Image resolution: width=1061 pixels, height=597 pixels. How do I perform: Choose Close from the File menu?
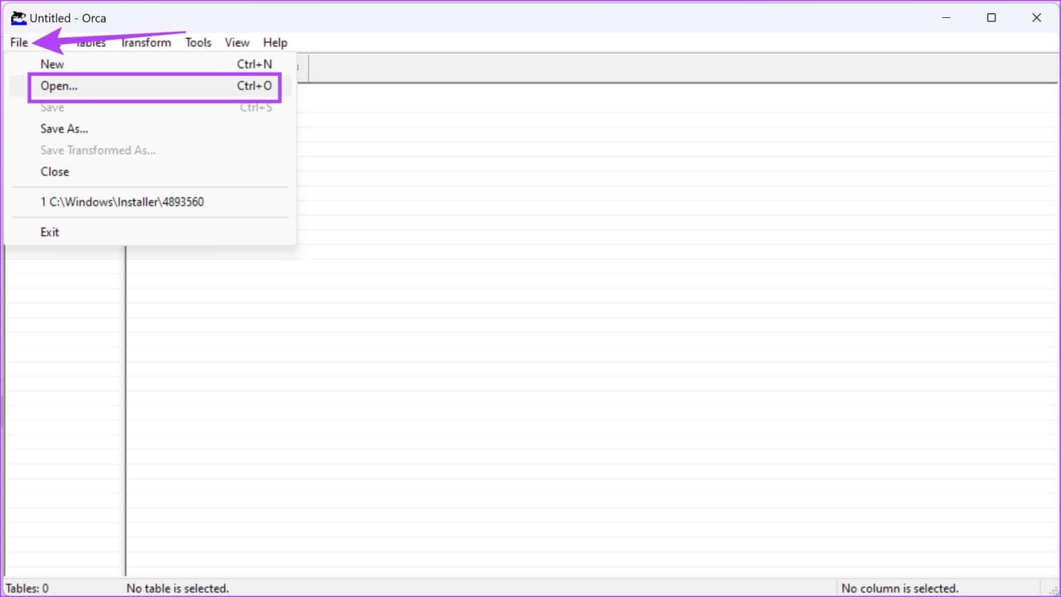pos(150,171)
